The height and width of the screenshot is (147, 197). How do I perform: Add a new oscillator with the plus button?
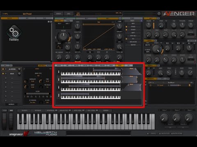pyautogui.click(x=120, y=18)
